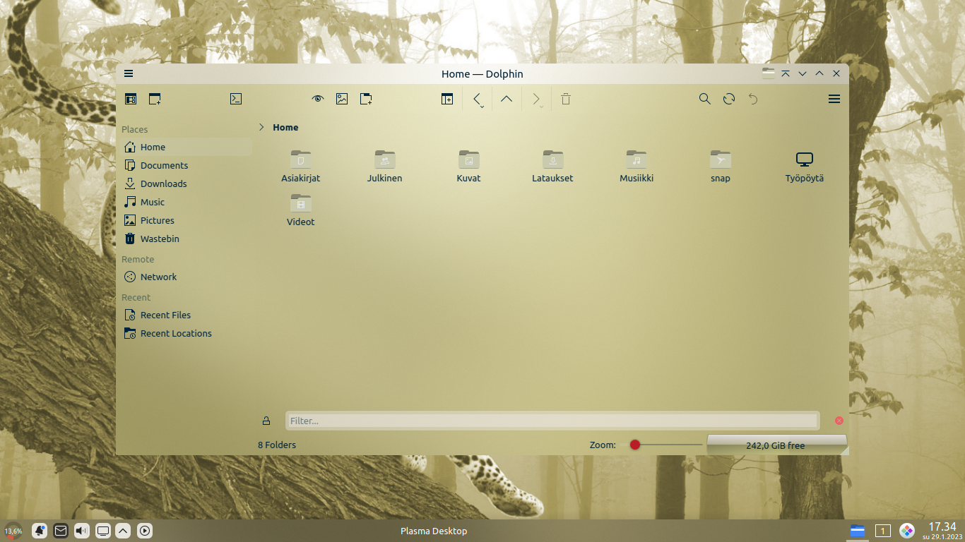Toggle split view icon
Viewport: 965px width, 542px height.
tap(447, 99)
